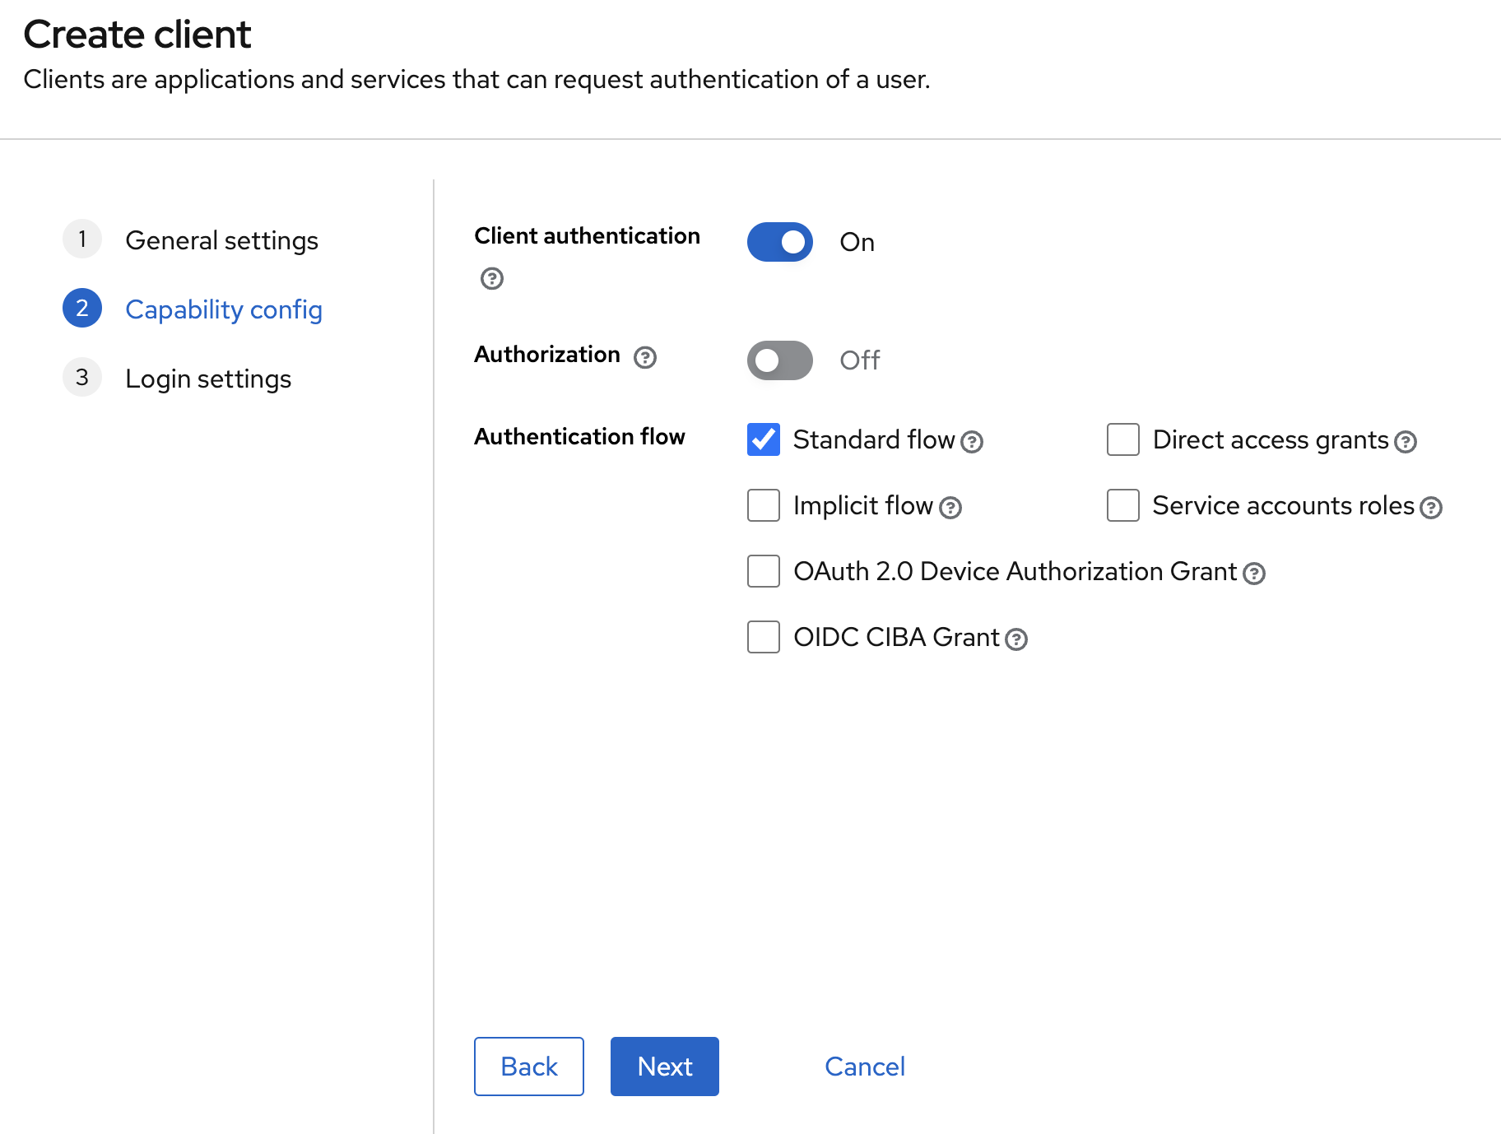This screenshot has width=1501, height=1134.
Task: Select the OAuth 2.0 Device Authorization Grant checkbox
Action: [763, 571]
